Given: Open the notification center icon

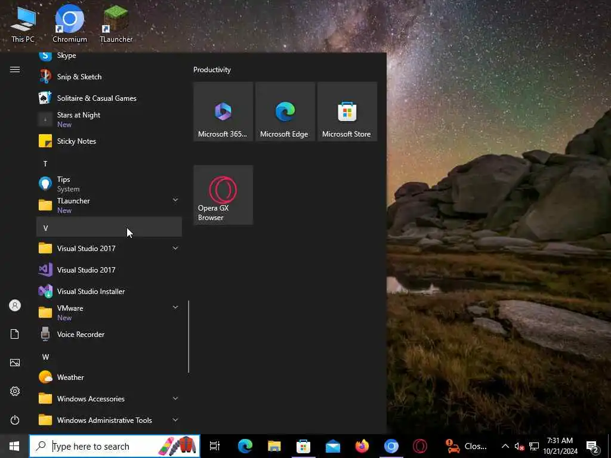Looking at the screenshot, I should coord(593,446).
